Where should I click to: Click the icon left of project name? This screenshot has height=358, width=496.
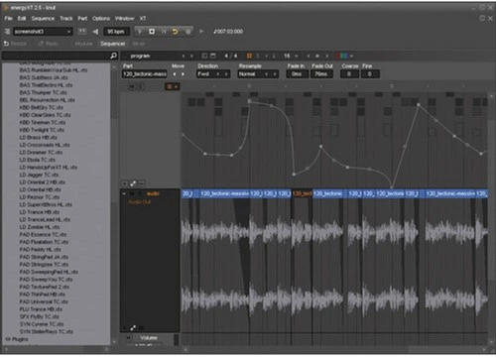pos(7,32)
